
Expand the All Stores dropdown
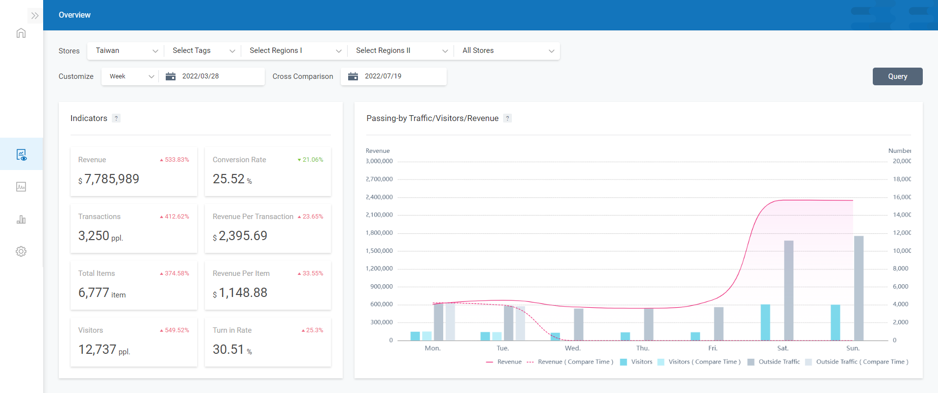pyautogui.click(x=507, y=51)
